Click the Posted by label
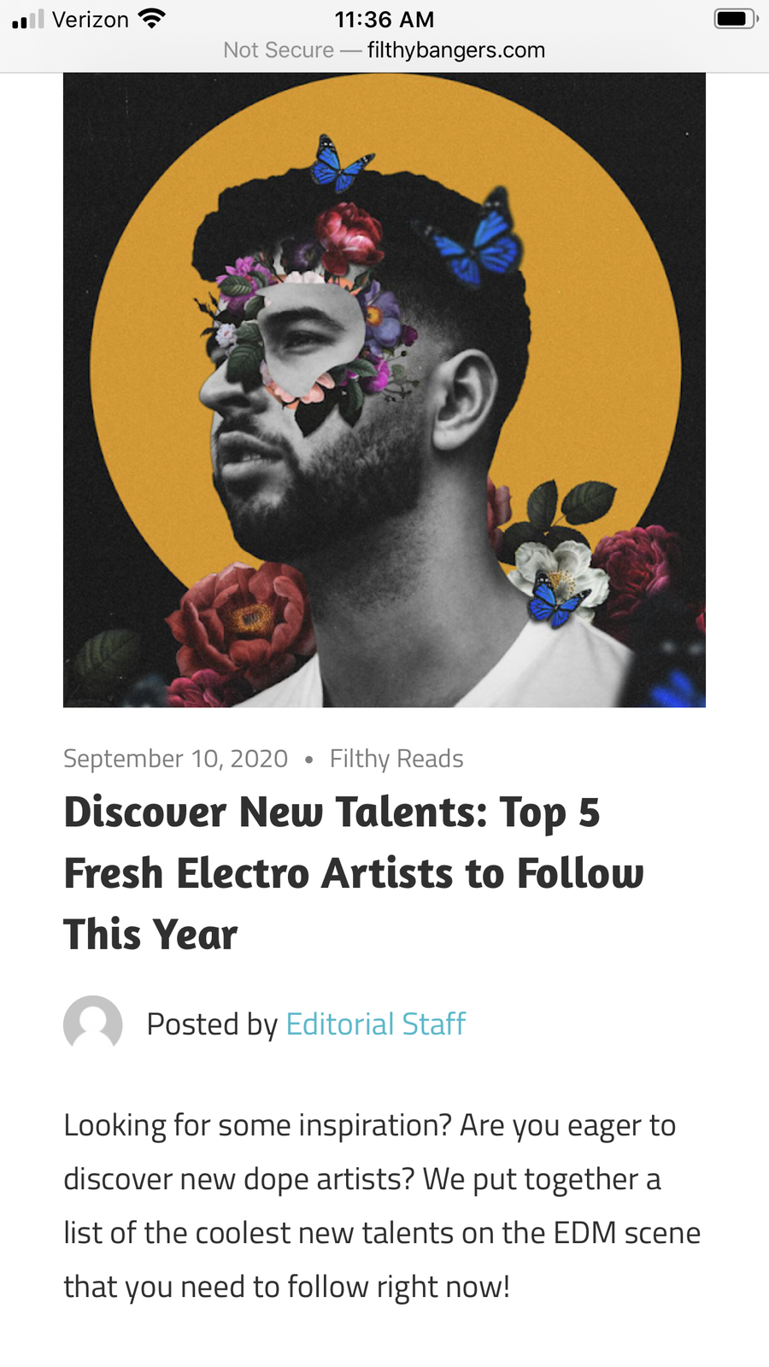Viewport: 769px width, 1367px height. [x=212, y=1024]
